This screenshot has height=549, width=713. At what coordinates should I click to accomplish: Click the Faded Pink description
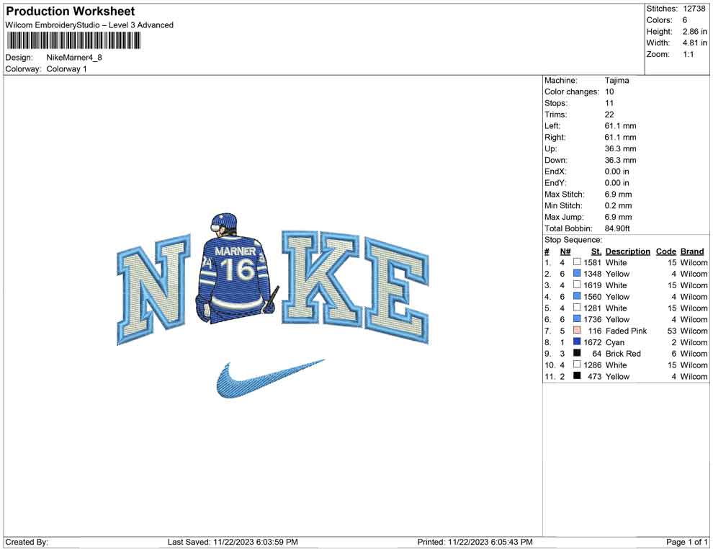[x=626, y=331]
